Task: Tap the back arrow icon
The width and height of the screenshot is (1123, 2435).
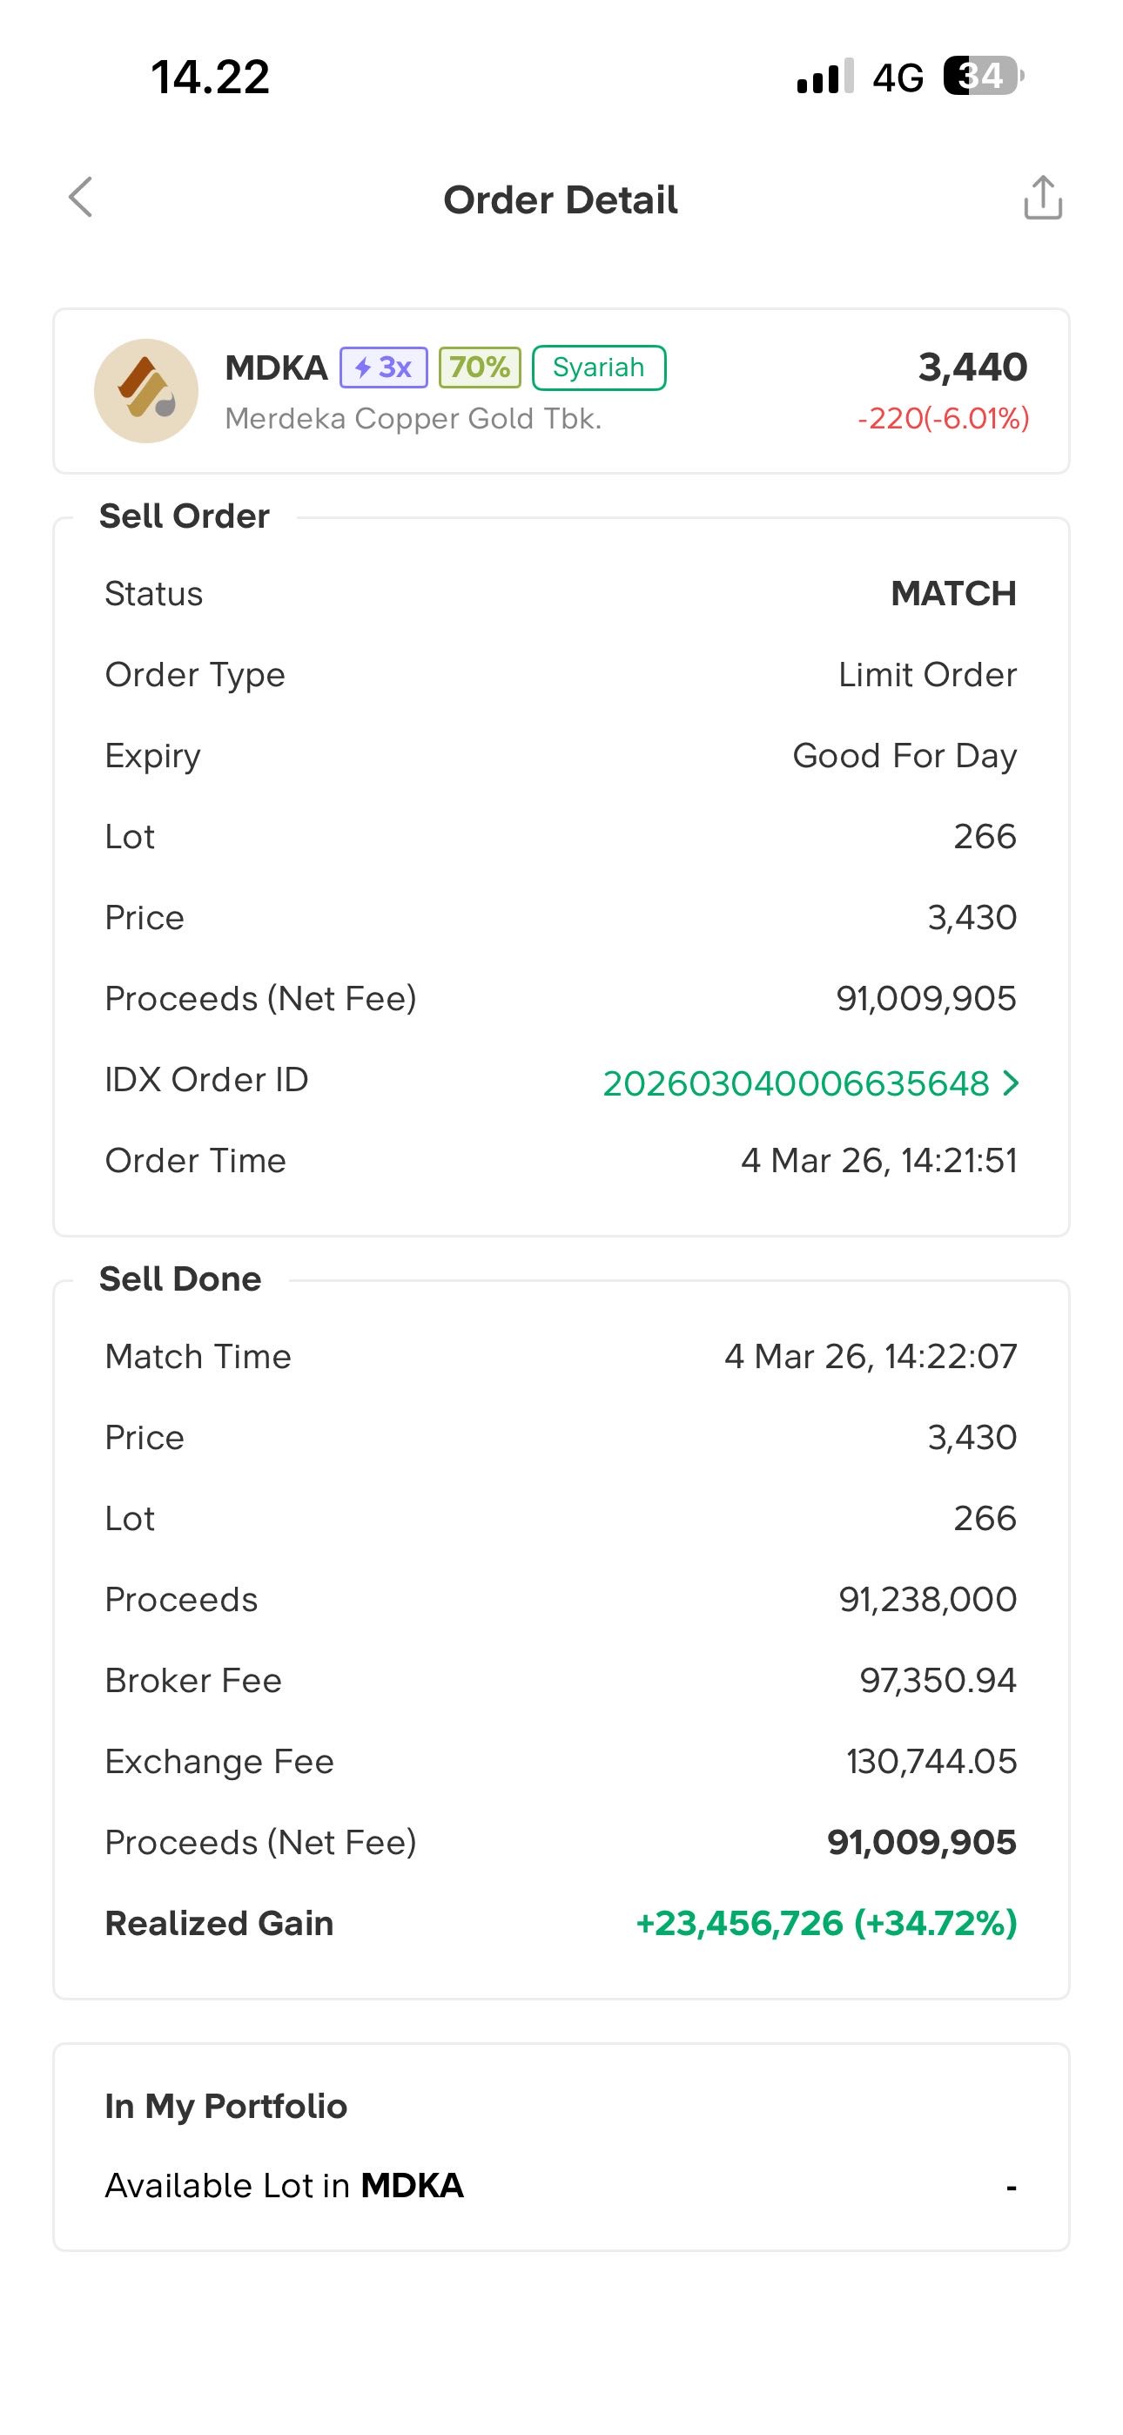Action: (81, 198)
